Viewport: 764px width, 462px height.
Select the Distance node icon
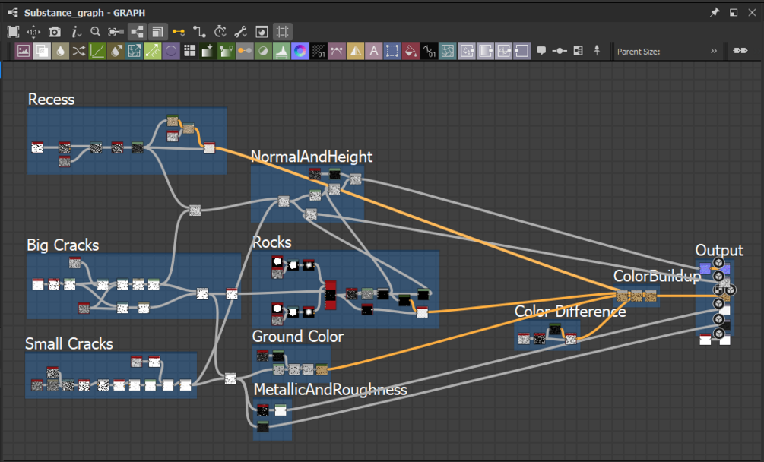point(153,51)
